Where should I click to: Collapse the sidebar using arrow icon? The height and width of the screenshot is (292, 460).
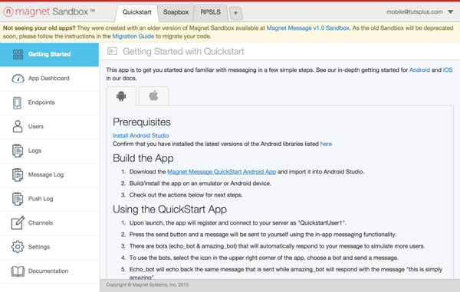(x=112, y=51)
